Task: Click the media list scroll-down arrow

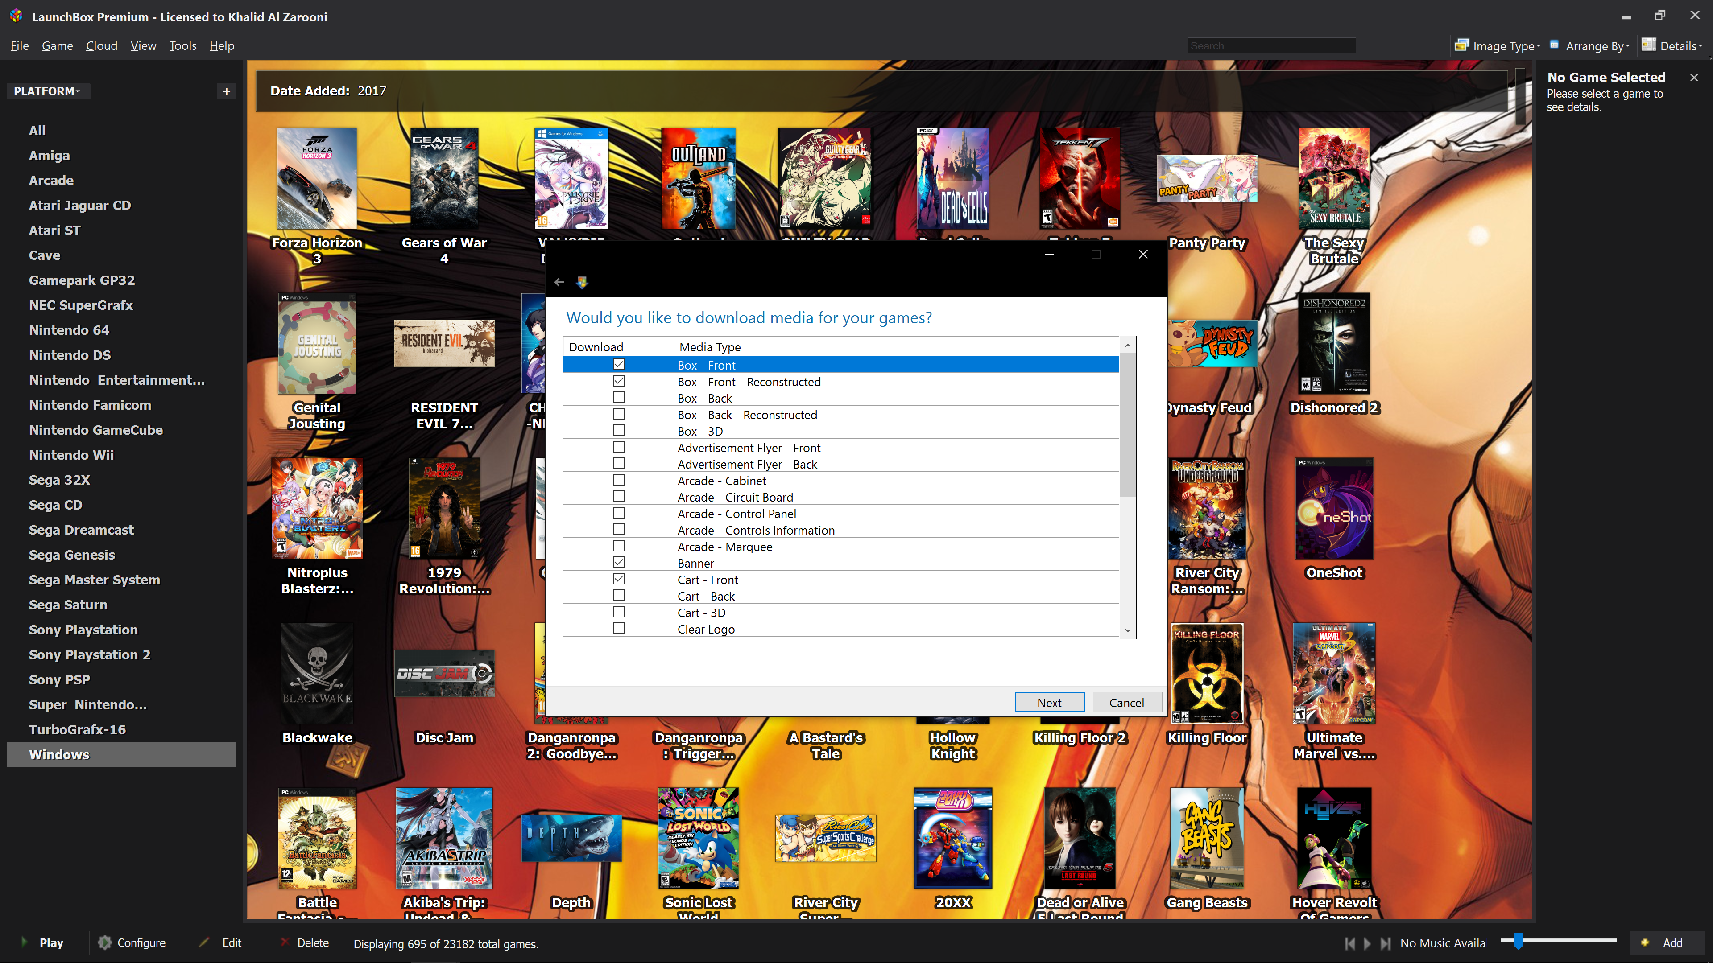Action: (1127, 630)
